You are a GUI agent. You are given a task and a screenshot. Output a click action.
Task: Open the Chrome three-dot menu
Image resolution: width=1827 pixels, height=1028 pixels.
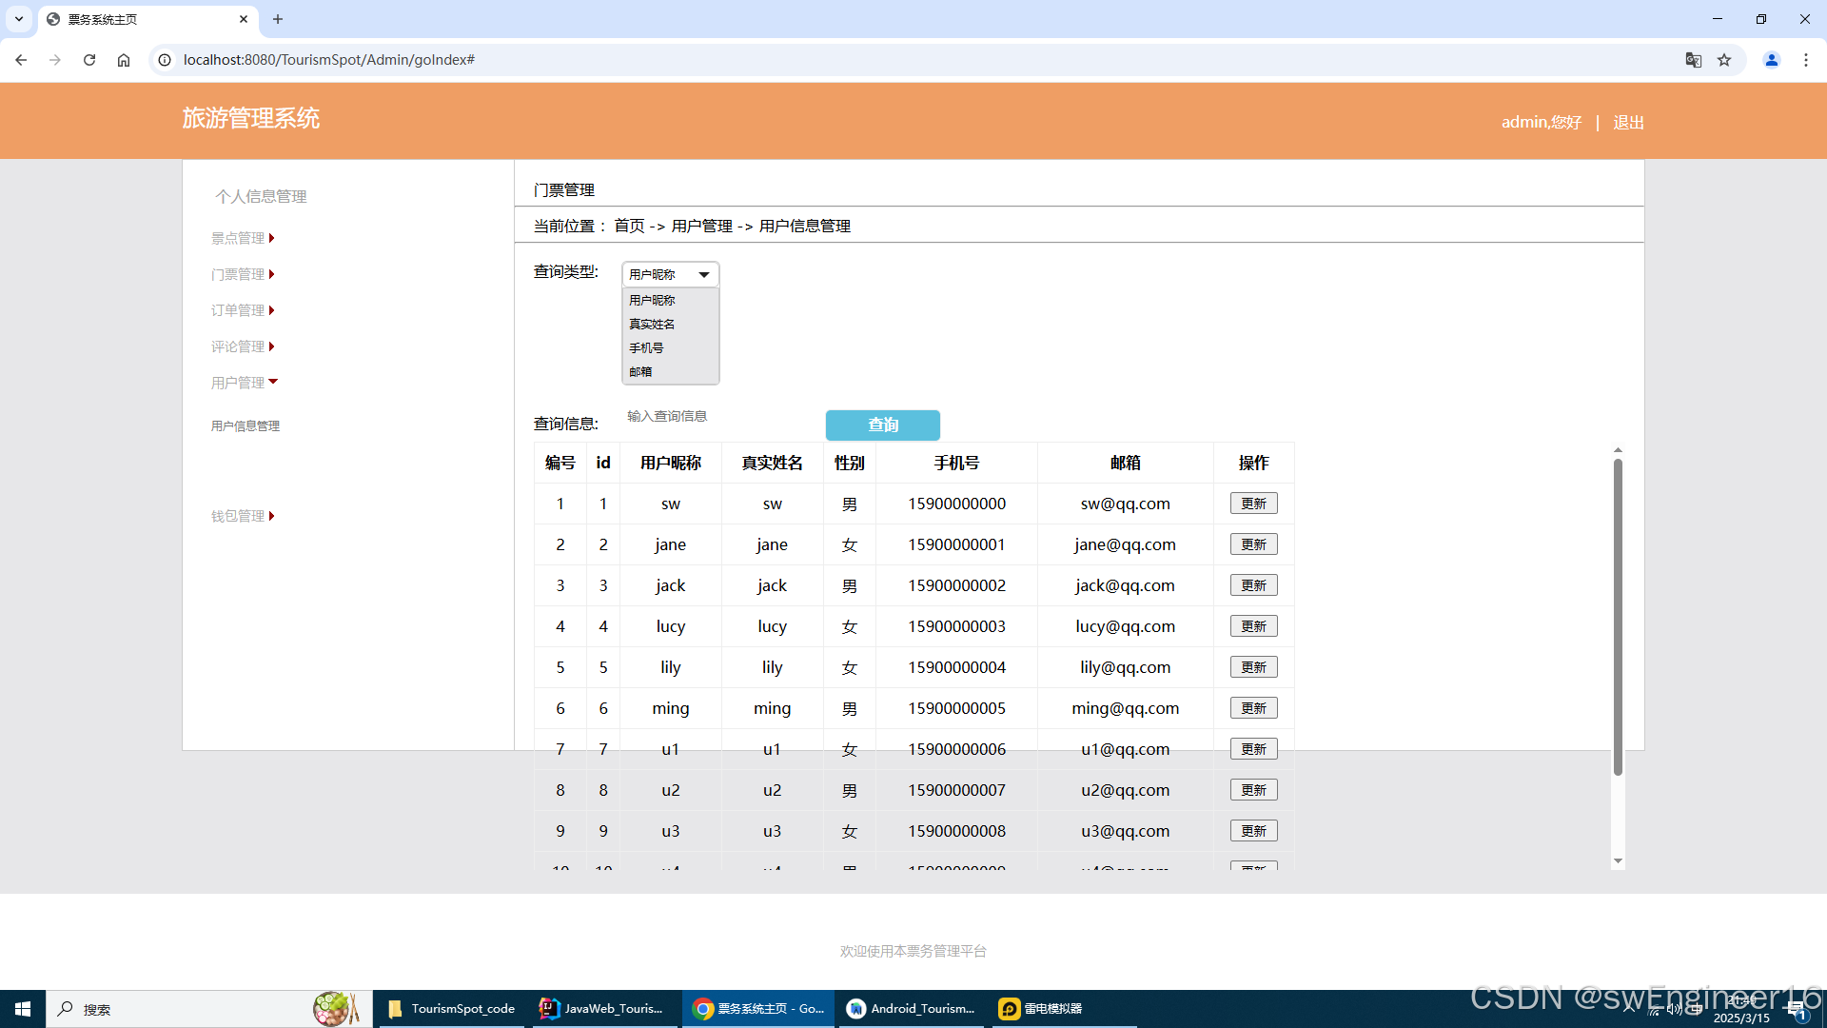click(1806, 60)
